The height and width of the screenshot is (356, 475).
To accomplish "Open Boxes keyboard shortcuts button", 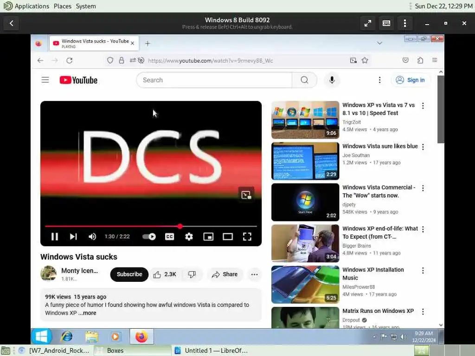I will (386, 23).
